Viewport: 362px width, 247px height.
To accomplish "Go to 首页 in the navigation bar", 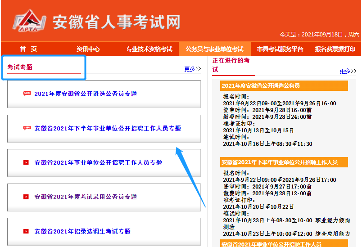I will (x=28, y=49).
